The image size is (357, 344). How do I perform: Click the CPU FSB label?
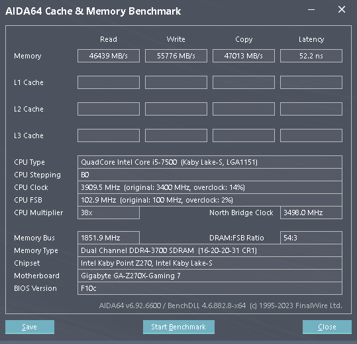(28, 200)
